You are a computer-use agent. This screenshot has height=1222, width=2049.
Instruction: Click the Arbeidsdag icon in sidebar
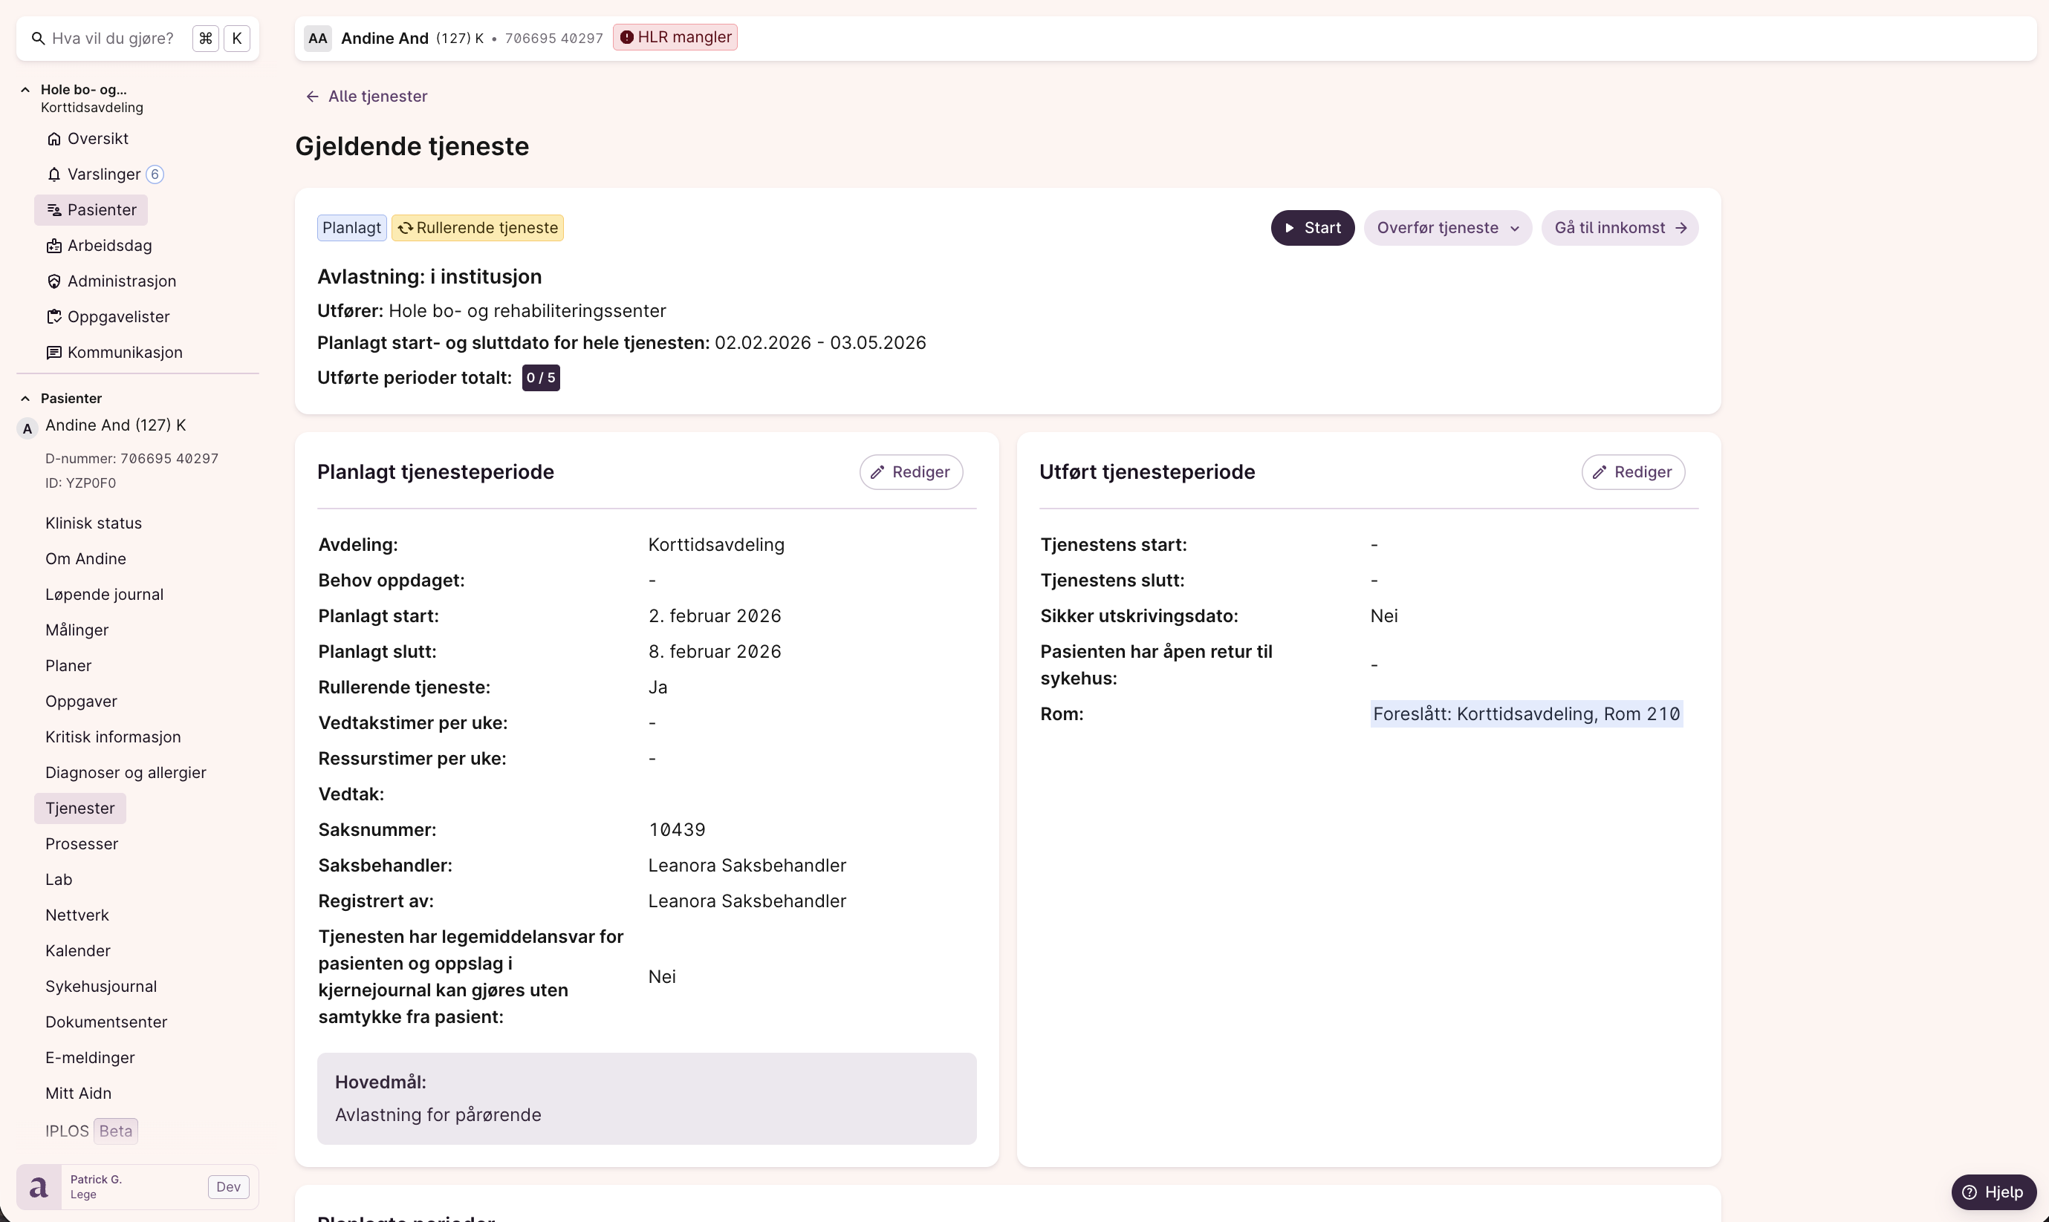tap(54, 246)
